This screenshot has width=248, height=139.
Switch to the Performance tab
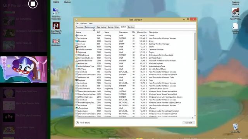(90, 27)
